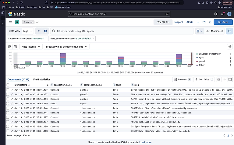Open the share icon in toolbar

pos(210,22)
